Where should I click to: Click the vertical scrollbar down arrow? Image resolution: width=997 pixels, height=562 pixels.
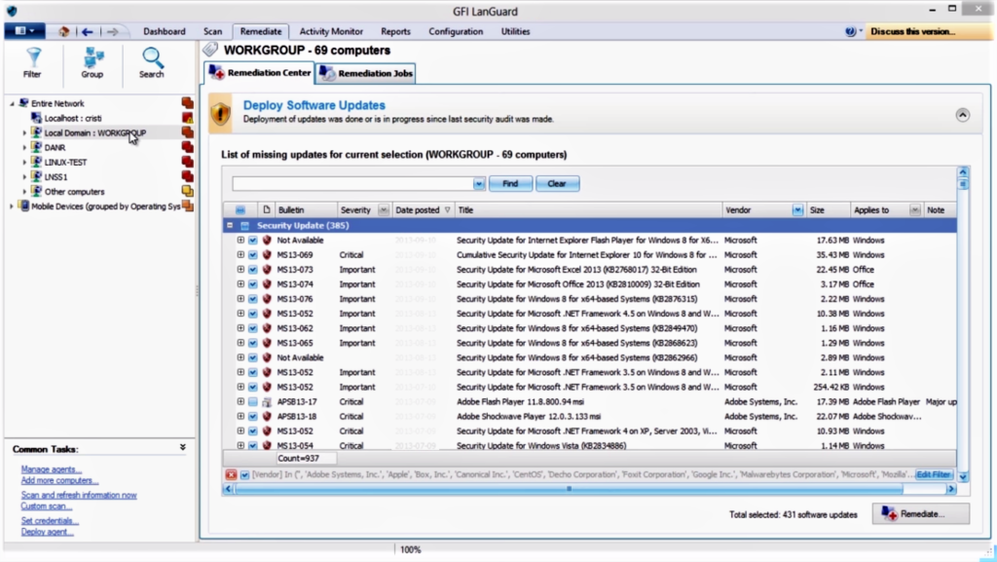[963, 476]
